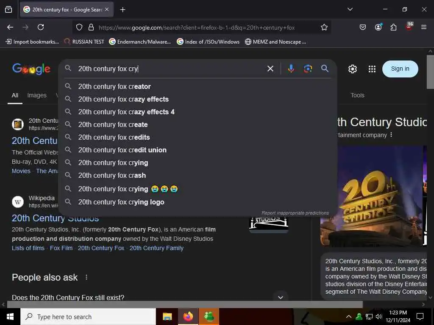Open the Save to Pocket icon
Screen dimensions: 434x325
[363, 27]
